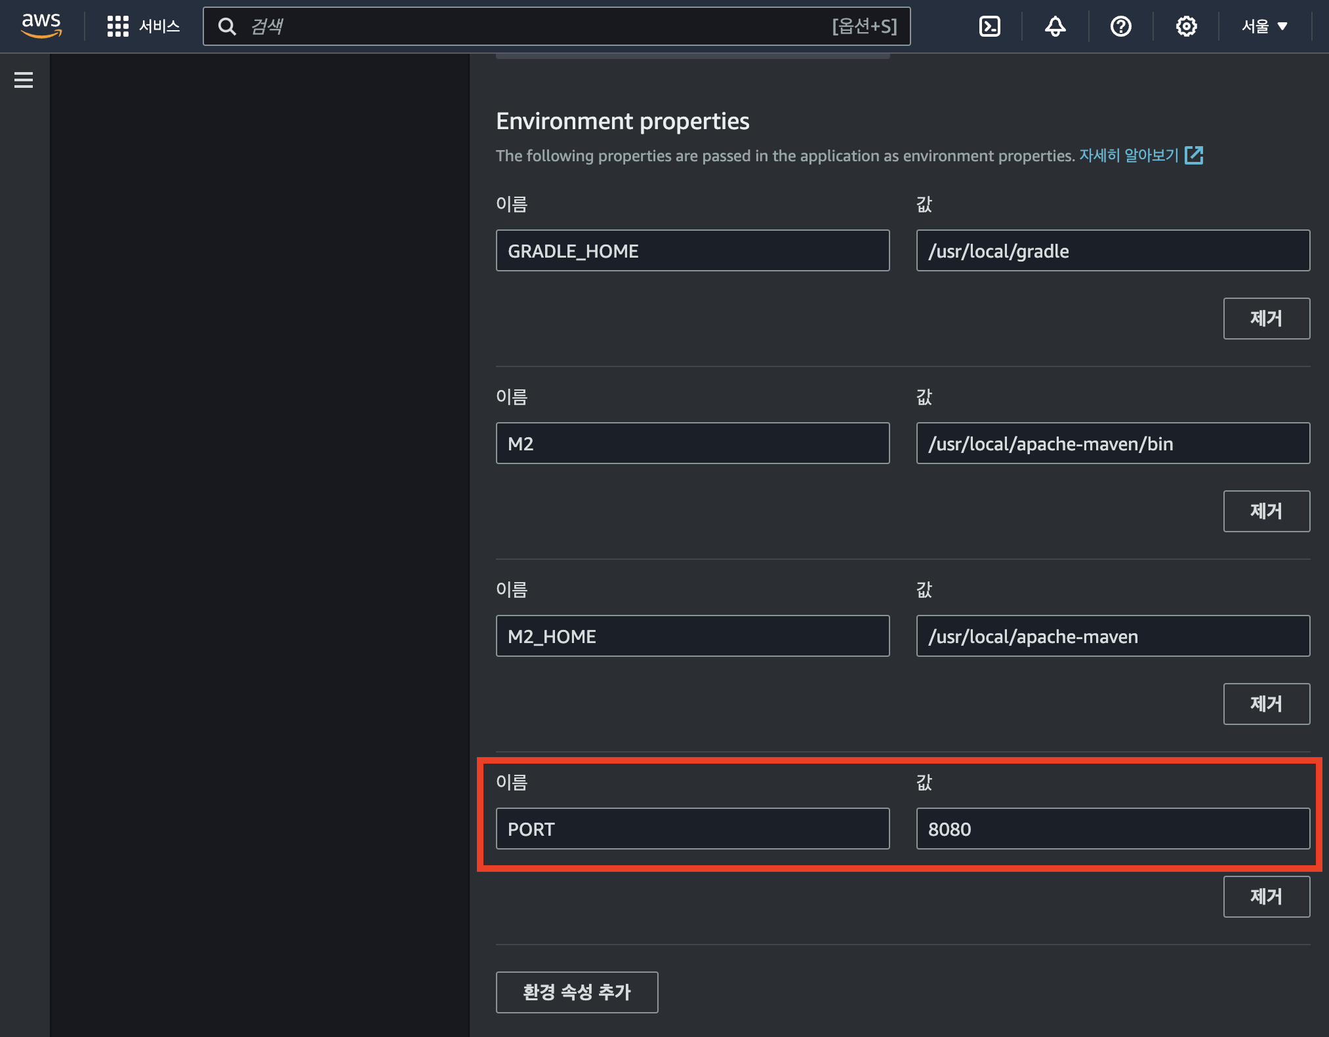
Task: Open the 자세히 알아보기 learn more link
Action: (x=1129, y=155)
